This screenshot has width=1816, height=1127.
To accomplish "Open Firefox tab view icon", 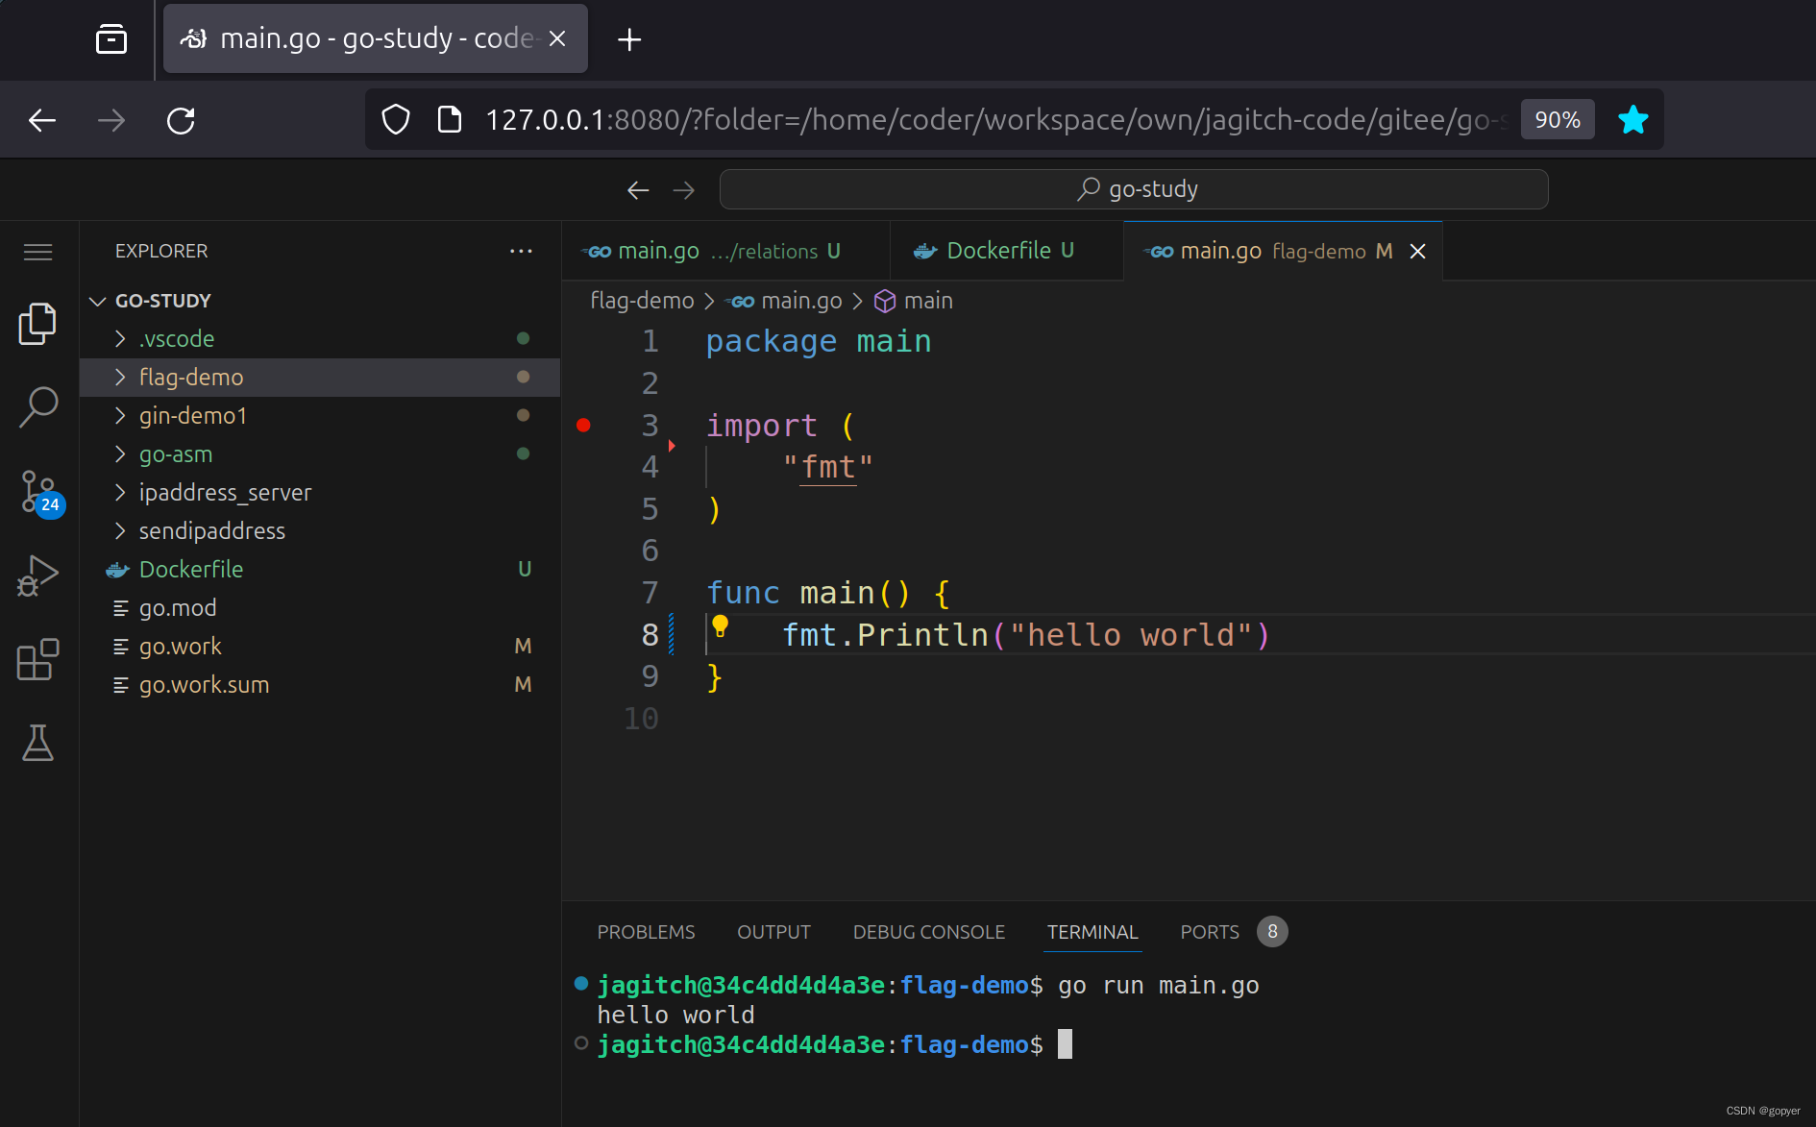I will tap(111, 38).
